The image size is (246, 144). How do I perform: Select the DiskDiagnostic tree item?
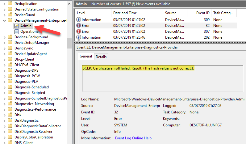coord(27,121)
